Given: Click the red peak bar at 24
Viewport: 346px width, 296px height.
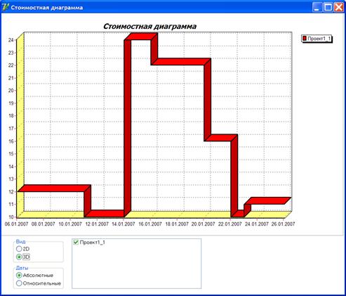Looking at the screenshot, I should pos(140,37).
